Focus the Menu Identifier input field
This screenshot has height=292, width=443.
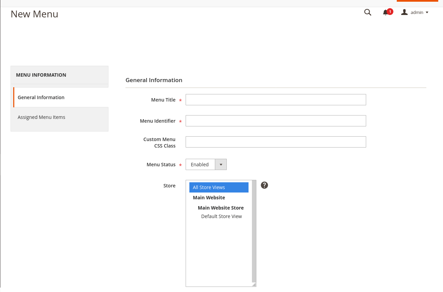click(276, 121)
